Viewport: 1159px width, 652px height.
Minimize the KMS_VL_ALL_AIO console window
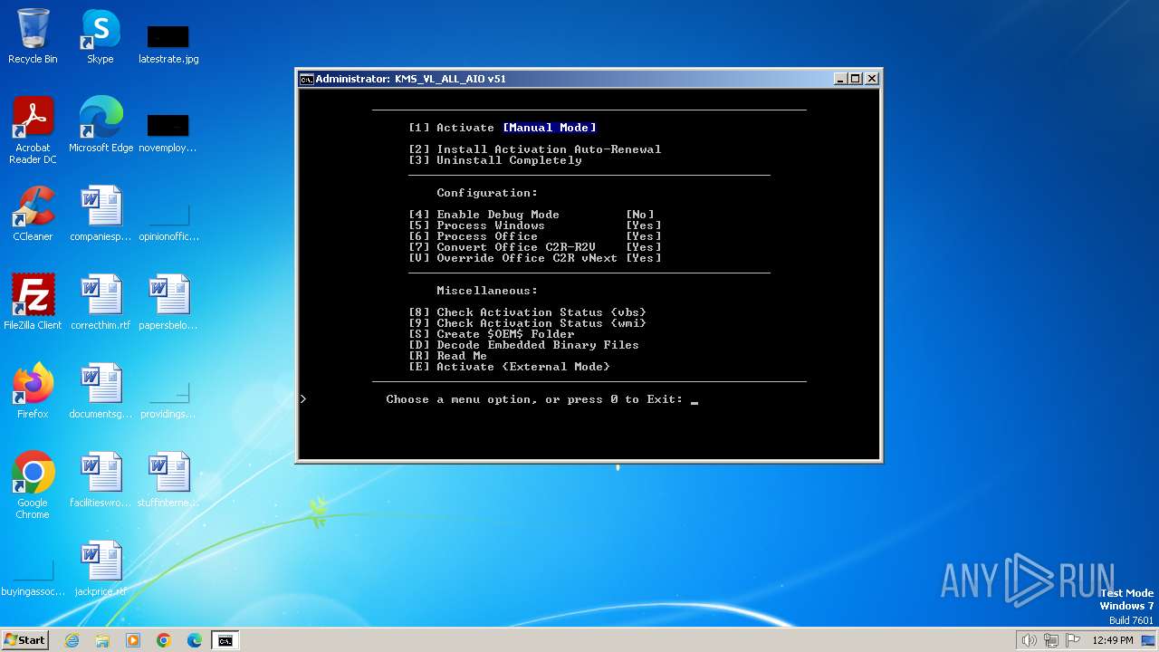pyautogui.click(x=840, y=79)
